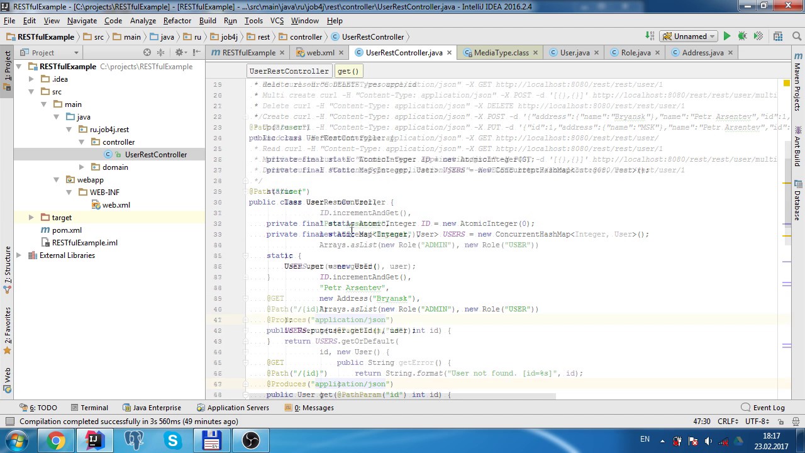Screen dimensions: 805x453
Task: Open 0: Messages tool window
Action: click(x=309, y=408)
